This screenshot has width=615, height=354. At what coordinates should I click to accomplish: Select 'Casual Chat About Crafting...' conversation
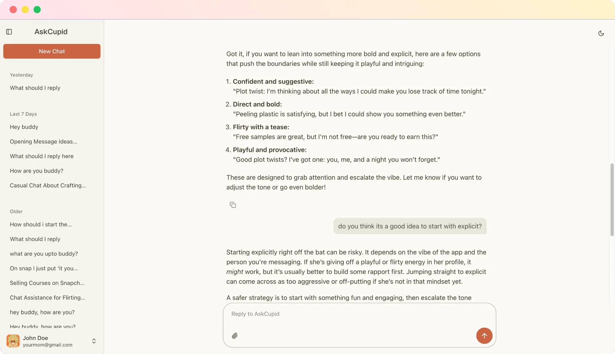click(x=48, y=185)
